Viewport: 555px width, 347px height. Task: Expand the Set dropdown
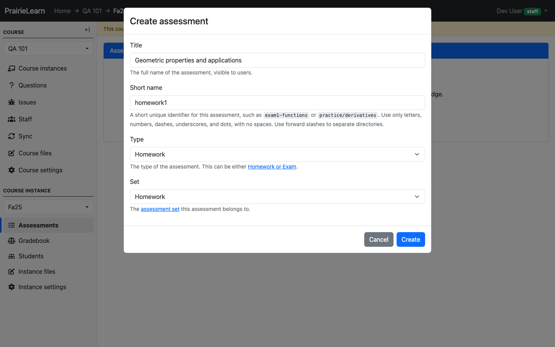pos(277,197)
